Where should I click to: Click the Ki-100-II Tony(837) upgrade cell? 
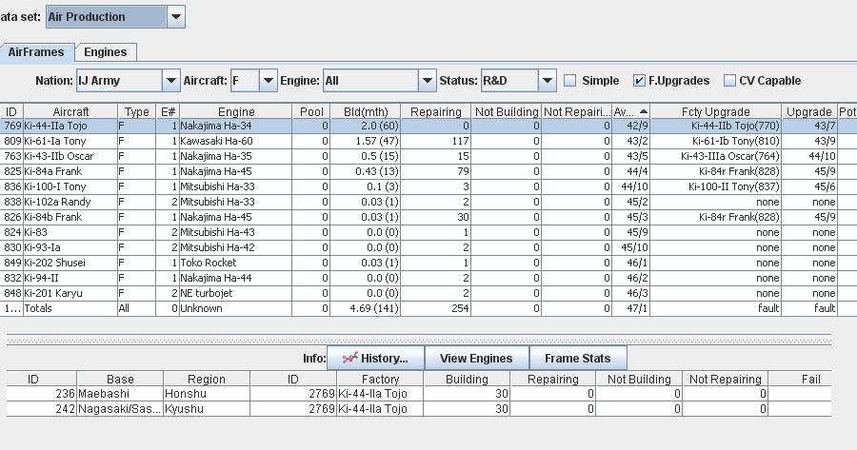click(x=715, y=186)
